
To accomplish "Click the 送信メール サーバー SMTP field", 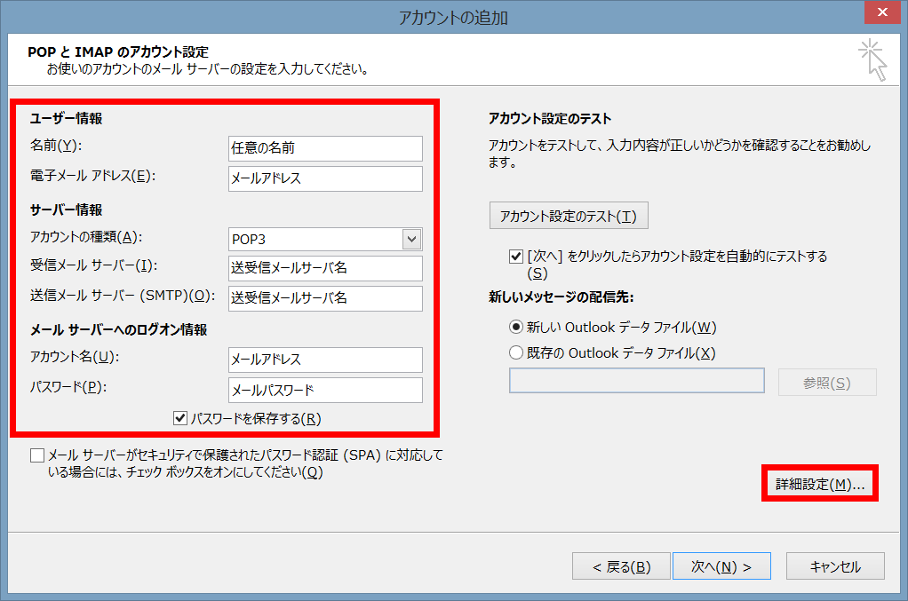I will tap(325, 298).
